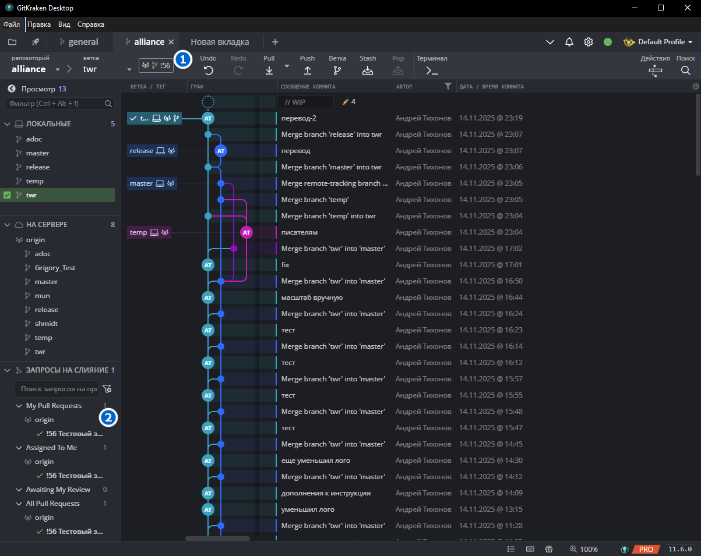Open the keyboard shortcuts reference in status bar
This screenshot has width=701, height=556.
coord(529,548)
